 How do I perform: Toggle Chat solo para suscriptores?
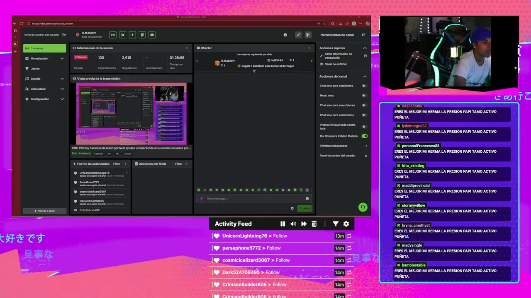(x=364, y=105)
